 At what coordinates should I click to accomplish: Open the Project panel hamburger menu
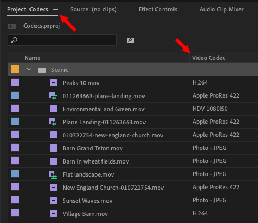(56, 9)
